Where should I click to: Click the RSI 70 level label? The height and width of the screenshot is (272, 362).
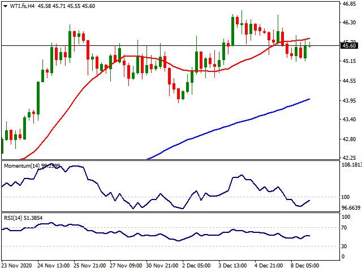(x=344, y=228)
